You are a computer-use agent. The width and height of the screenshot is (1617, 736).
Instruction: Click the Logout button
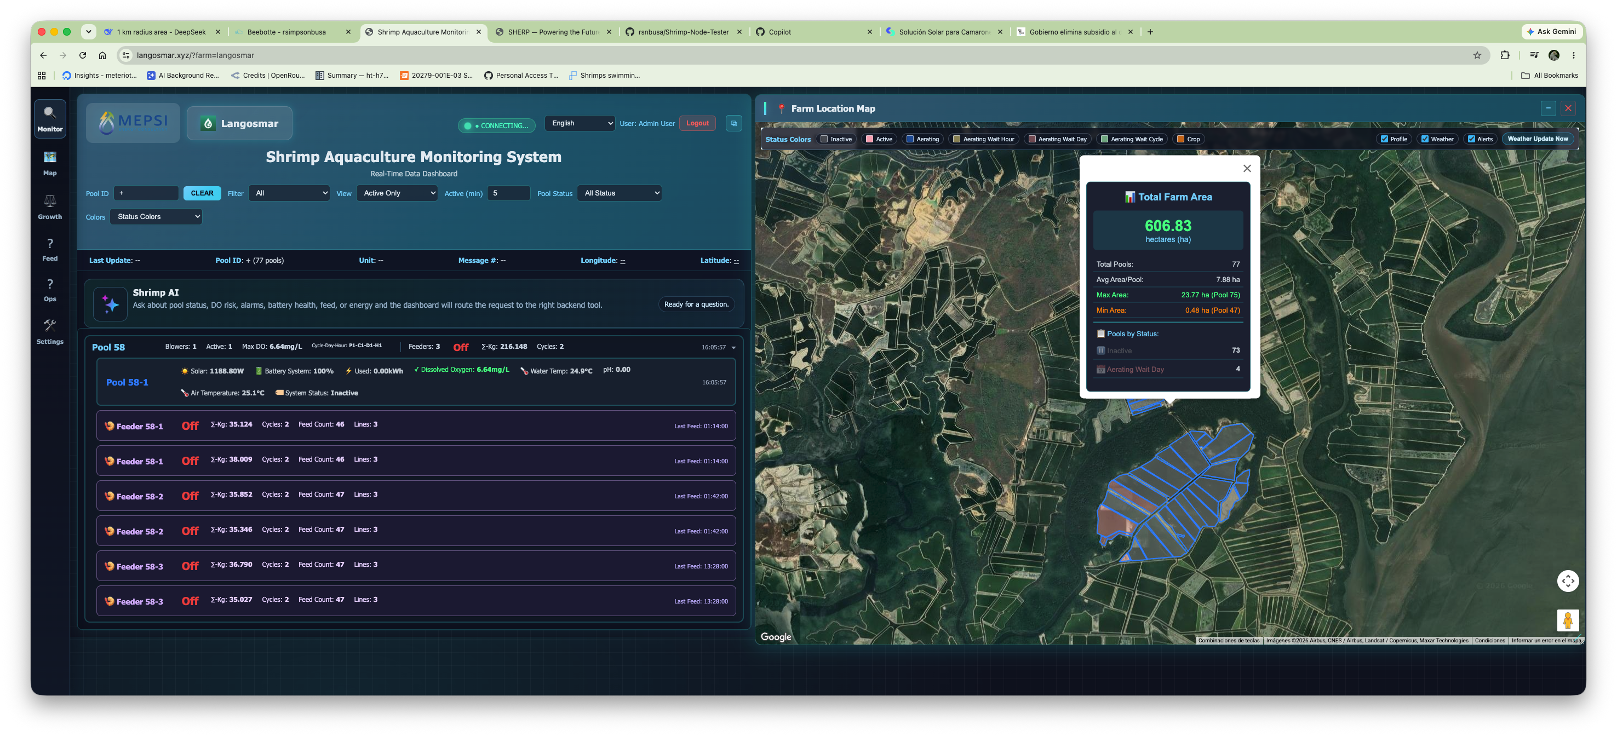click(x=697, y=123)
